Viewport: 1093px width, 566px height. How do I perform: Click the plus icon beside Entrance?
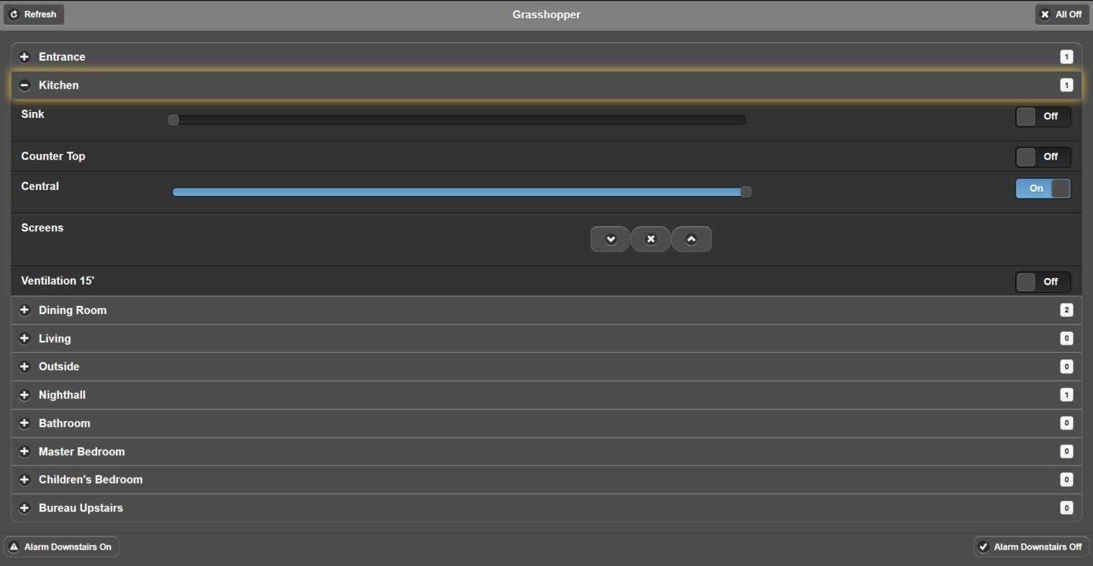pyautogui.click(x=25, y=57)
